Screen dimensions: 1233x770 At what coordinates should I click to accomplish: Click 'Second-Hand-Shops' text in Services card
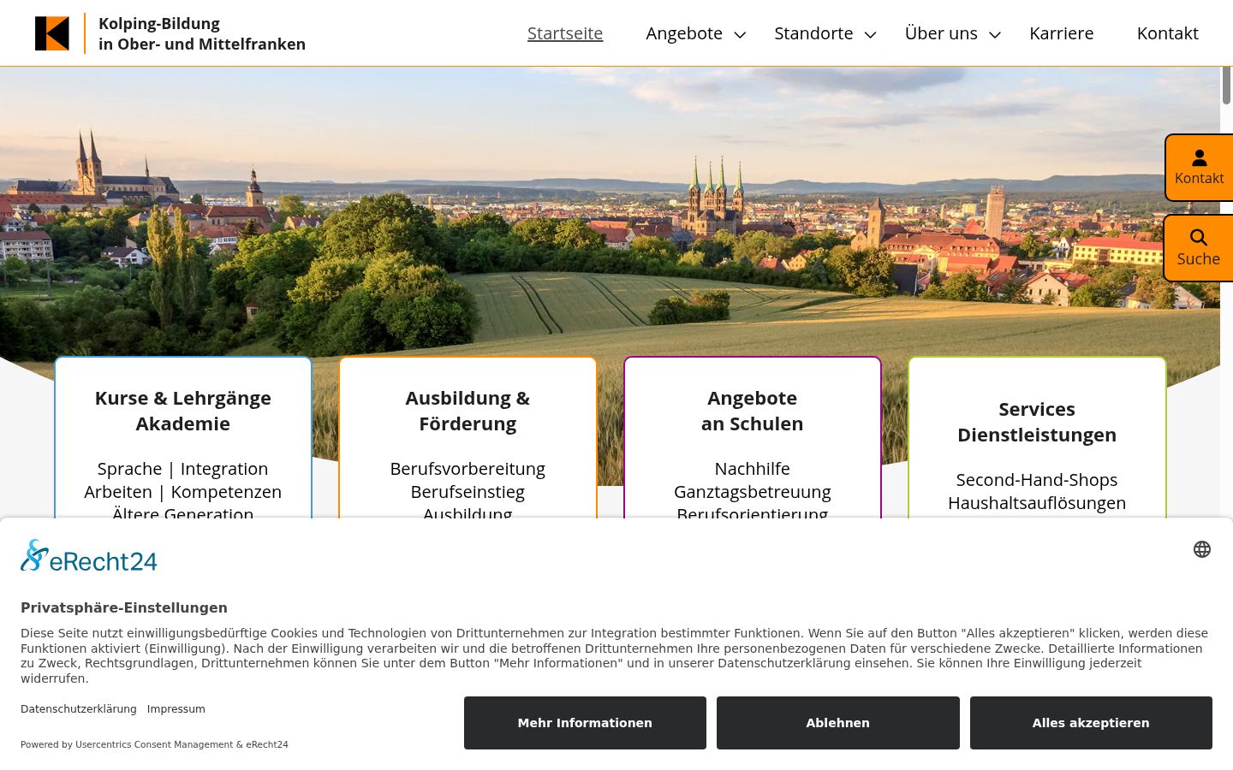click(x=1037, y=480)
